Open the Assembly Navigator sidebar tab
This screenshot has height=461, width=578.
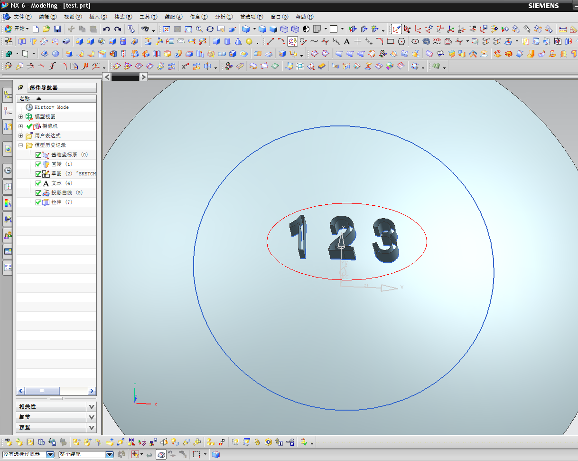pyautogui.click(x=8, y=95)
